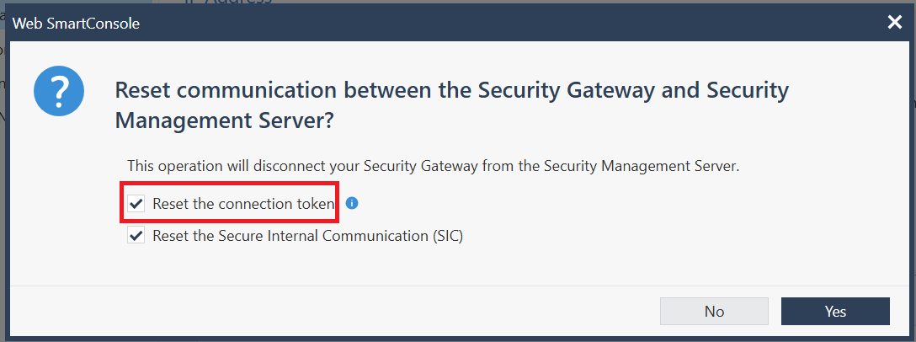
Task: Click the Web SmartConsole title bar text
Action: click(x=76, y=24)
